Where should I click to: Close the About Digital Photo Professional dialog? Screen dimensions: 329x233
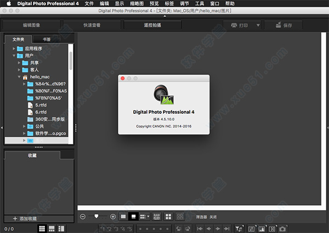point(123,78)
